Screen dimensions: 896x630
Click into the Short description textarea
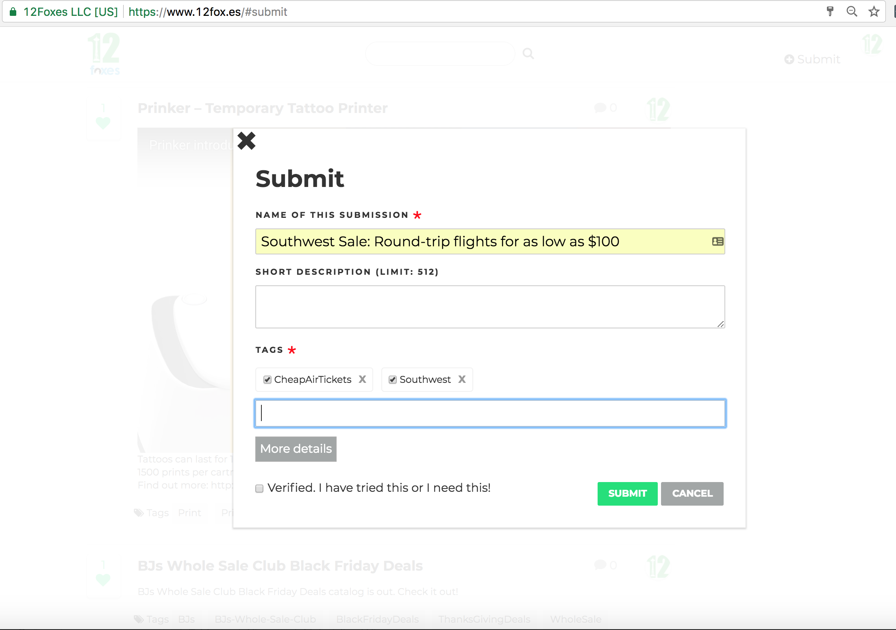point(490,307)
